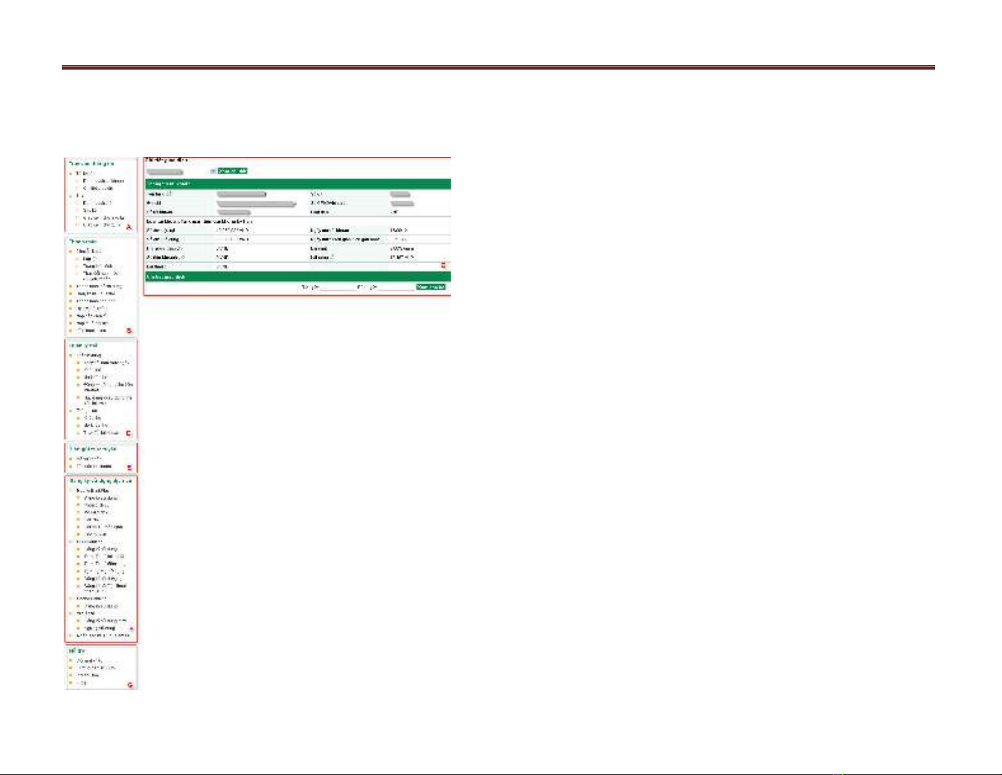Collapse the first tree group in sidebar panel A
The height and width of the screenshot is (775, 1002).
click(x=71, y=173)
